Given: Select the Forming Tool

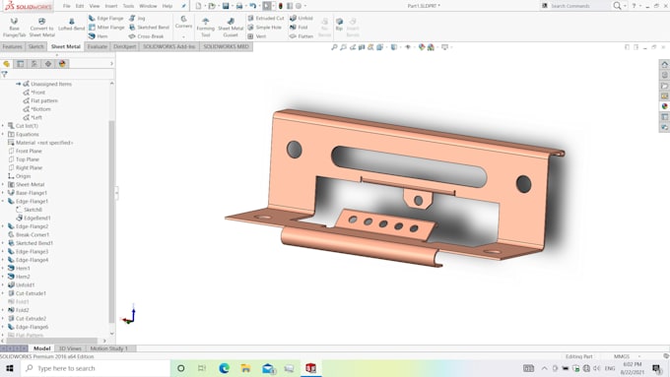Looking at the screenshot, I should pyautogui.click(x=206, y=28).
